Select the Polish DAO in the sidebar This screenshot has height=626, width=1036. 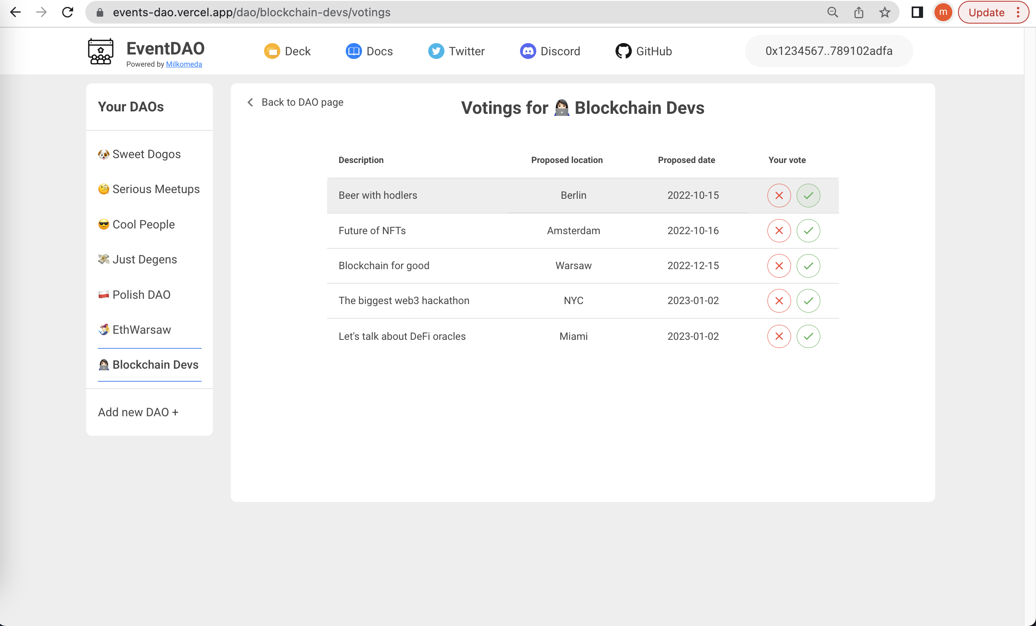(x=141, y=294)
